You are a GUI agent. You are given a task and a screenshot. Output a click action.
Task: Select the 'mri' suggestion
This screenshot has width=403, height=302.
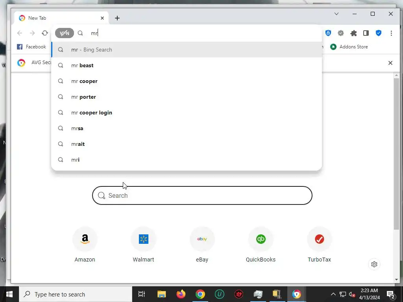tap(187, 160)
